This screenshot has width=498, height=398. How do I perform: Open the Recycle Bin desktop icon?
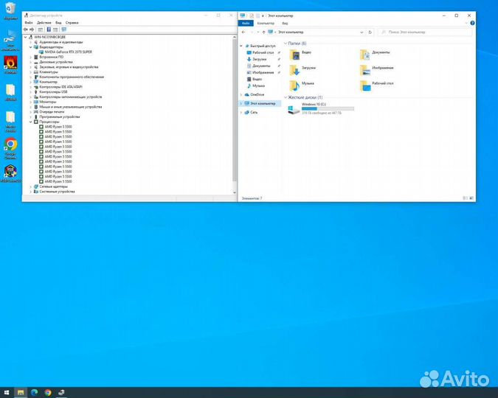pyautogui.click(x=10, y=11)
